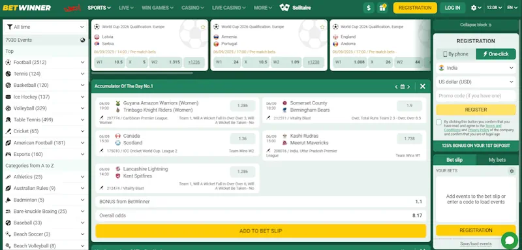Open the LIVE menu
The image size is (522, 250).
click(126, 8)
